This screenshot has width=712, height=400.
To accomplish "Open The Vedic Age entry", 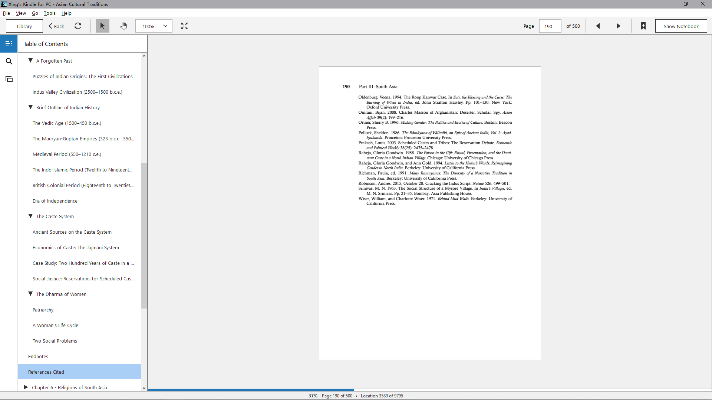I will [x=67, y=123].
